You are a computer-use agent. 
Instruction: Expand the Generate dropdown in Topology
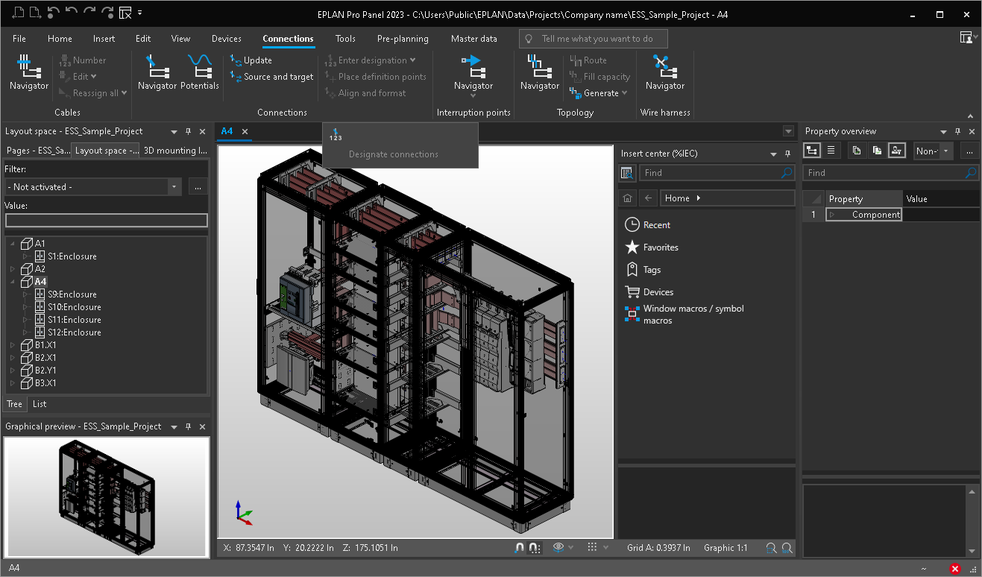pyautogui.click(x=624, y=93)
